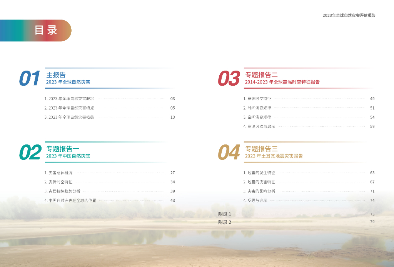394x267 pixels.
Task: Click page number 34
Action: coord(173,182)
